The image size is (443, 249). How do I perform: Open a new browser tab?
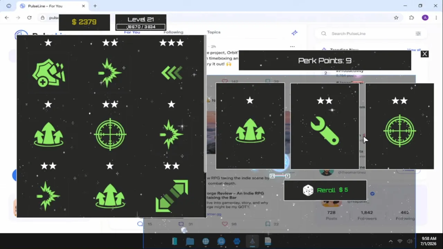click(95, 6)
